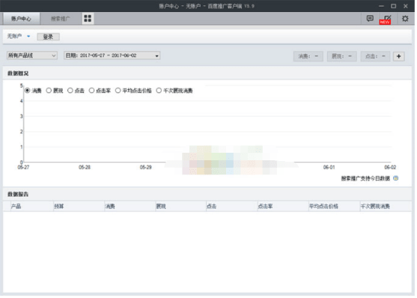Open the apps grid icon
Image resolution: width=417 pixels, height=298 pixels.
(88, 19)
